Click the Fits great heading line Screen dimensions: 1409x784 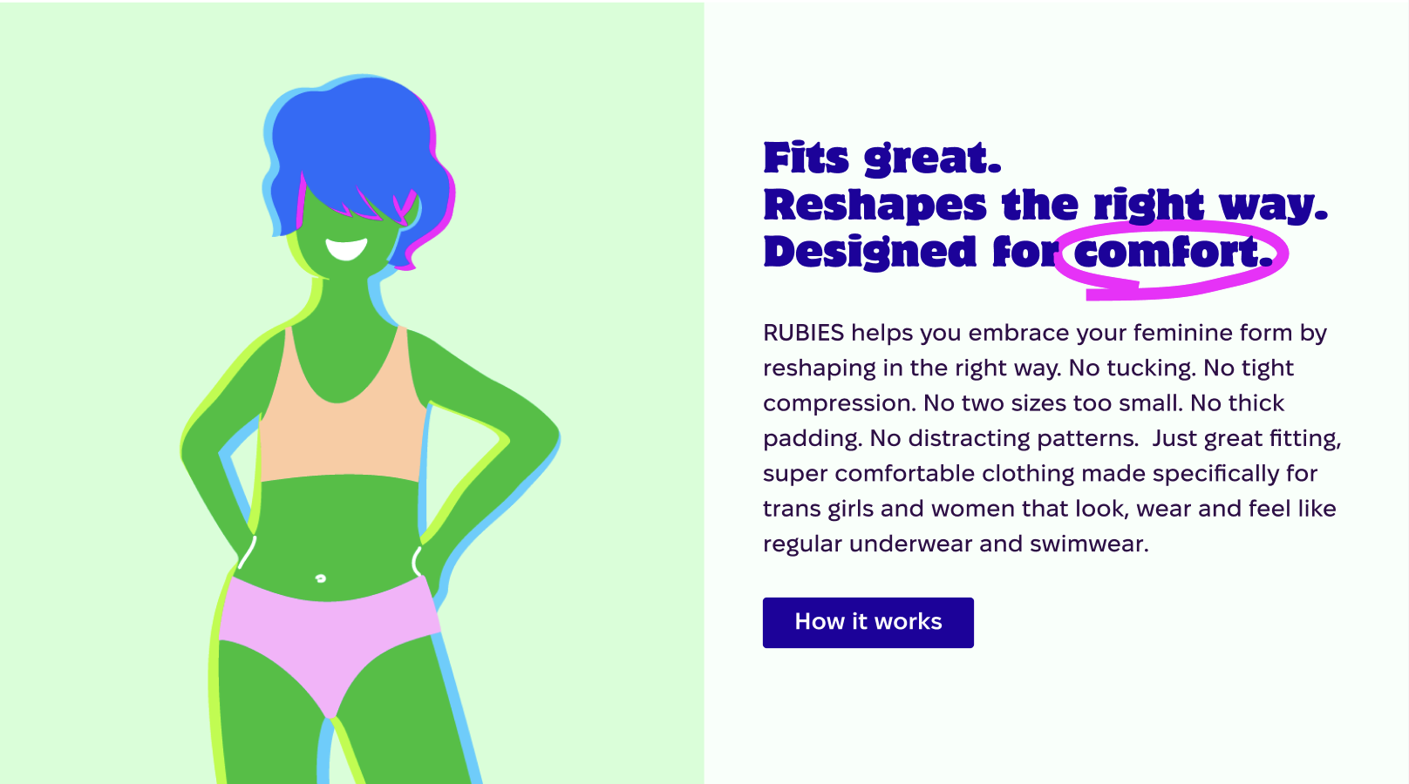tap(882, 159)
